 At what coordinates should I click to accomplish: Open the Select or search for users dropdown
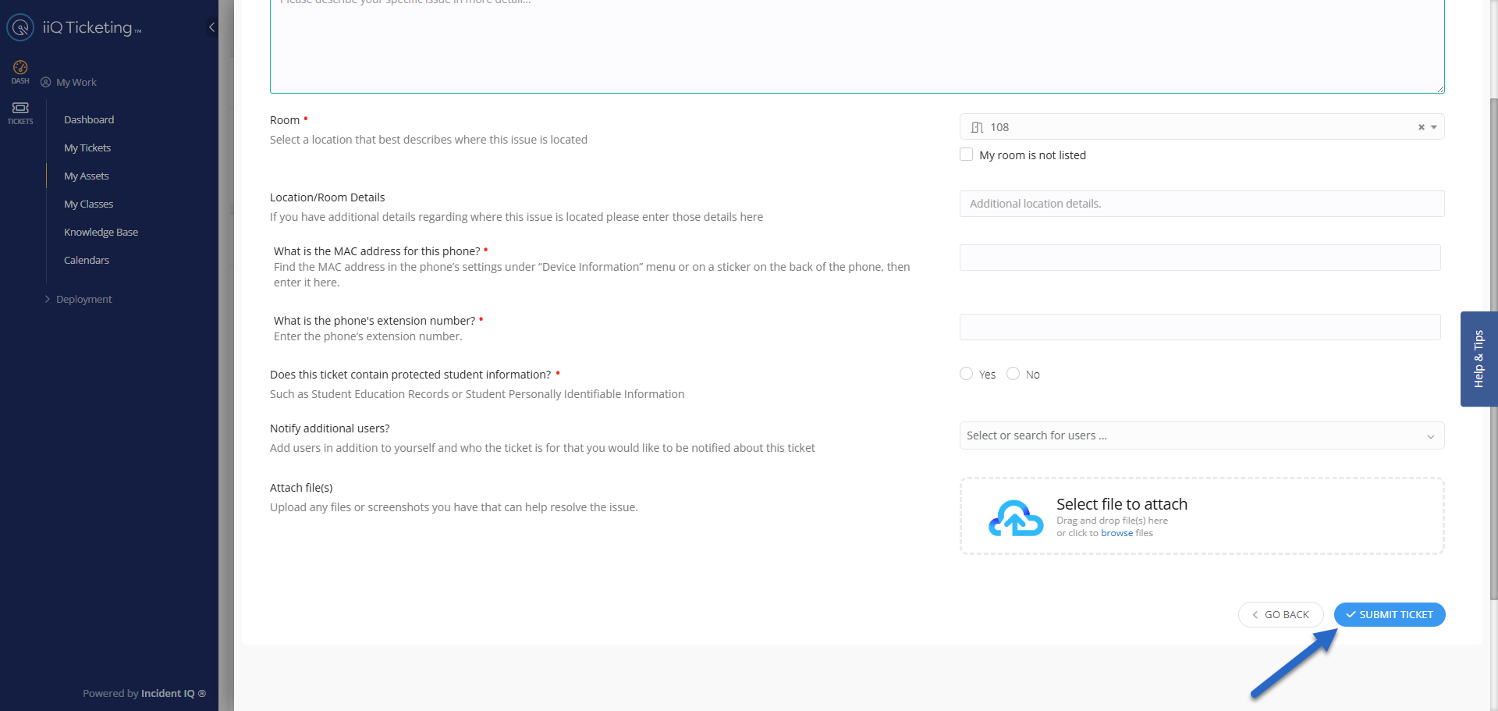(x=1201, y=435)
